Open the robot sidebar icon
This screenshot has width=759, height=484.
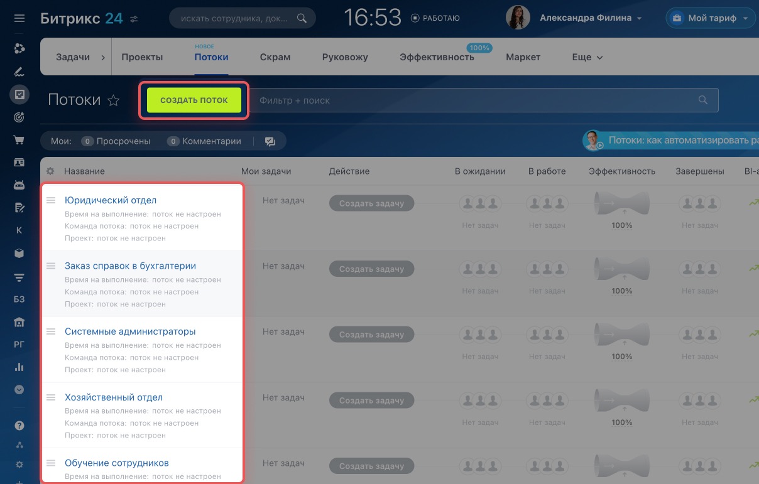pos(19,185)
